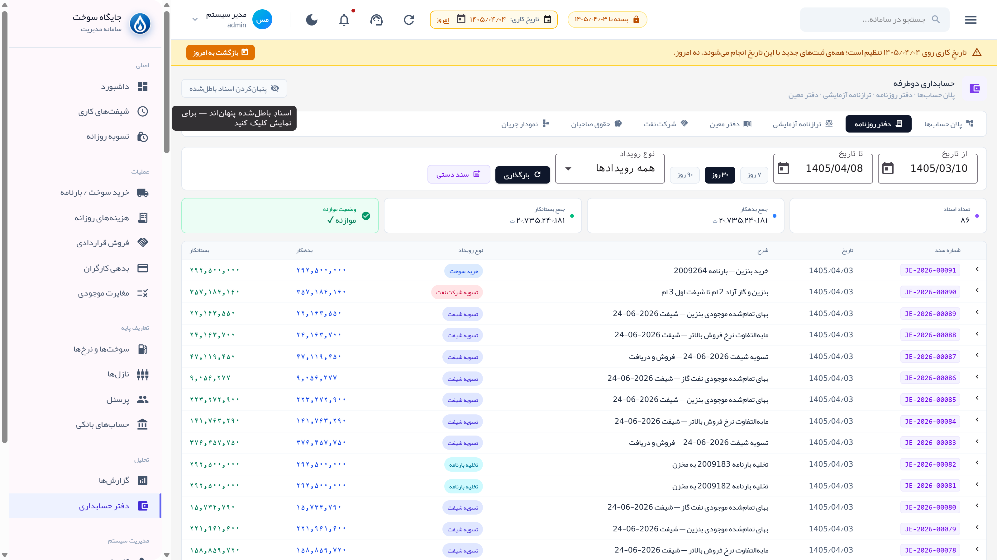Click the closed-period lock badge

coord(607,19)
